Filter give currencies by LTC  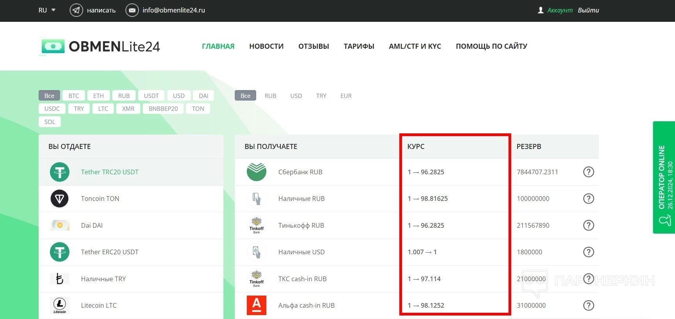click(103, 108)
